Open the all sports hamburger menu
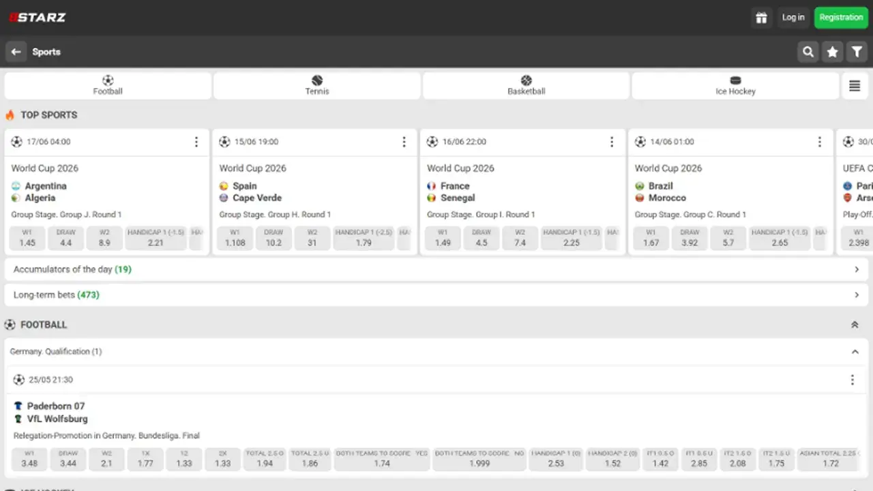This screenshot has width=873, height=491. point(855,86)
